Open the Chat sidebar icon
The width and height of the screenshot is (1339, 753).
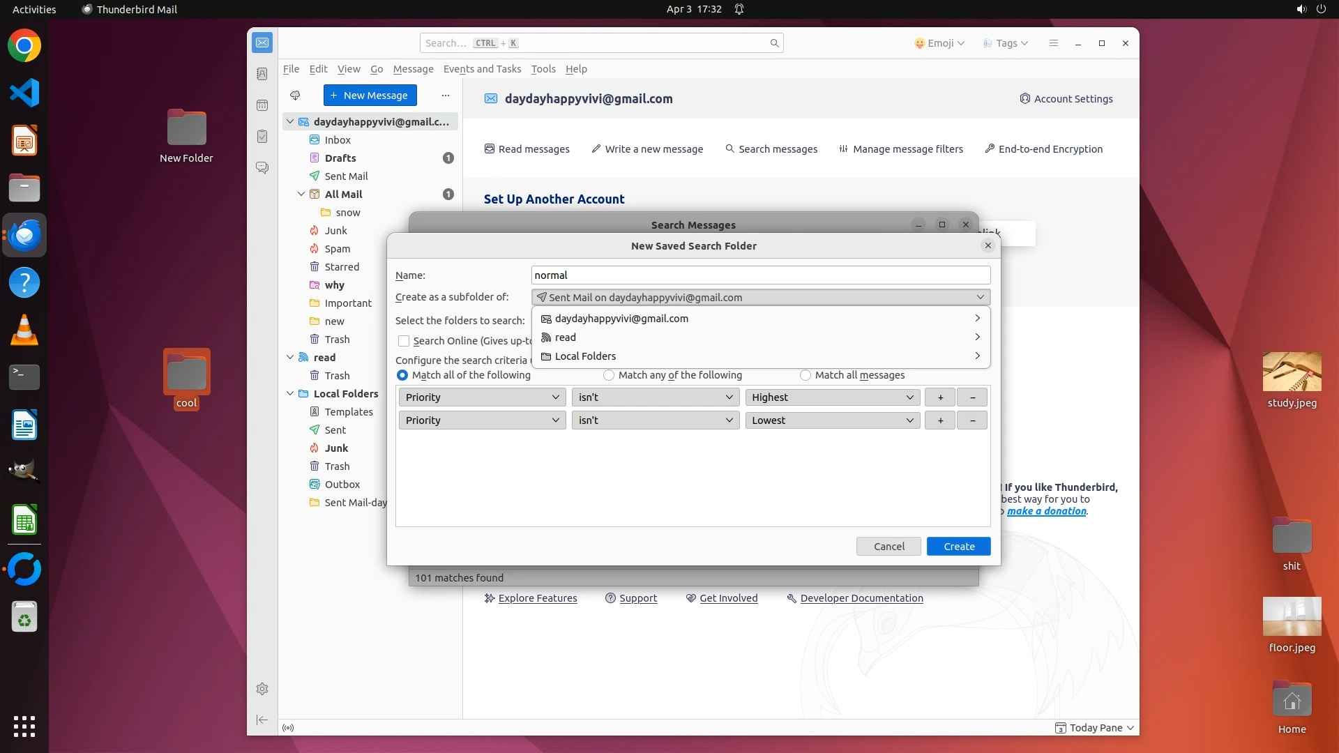[262, 168]
